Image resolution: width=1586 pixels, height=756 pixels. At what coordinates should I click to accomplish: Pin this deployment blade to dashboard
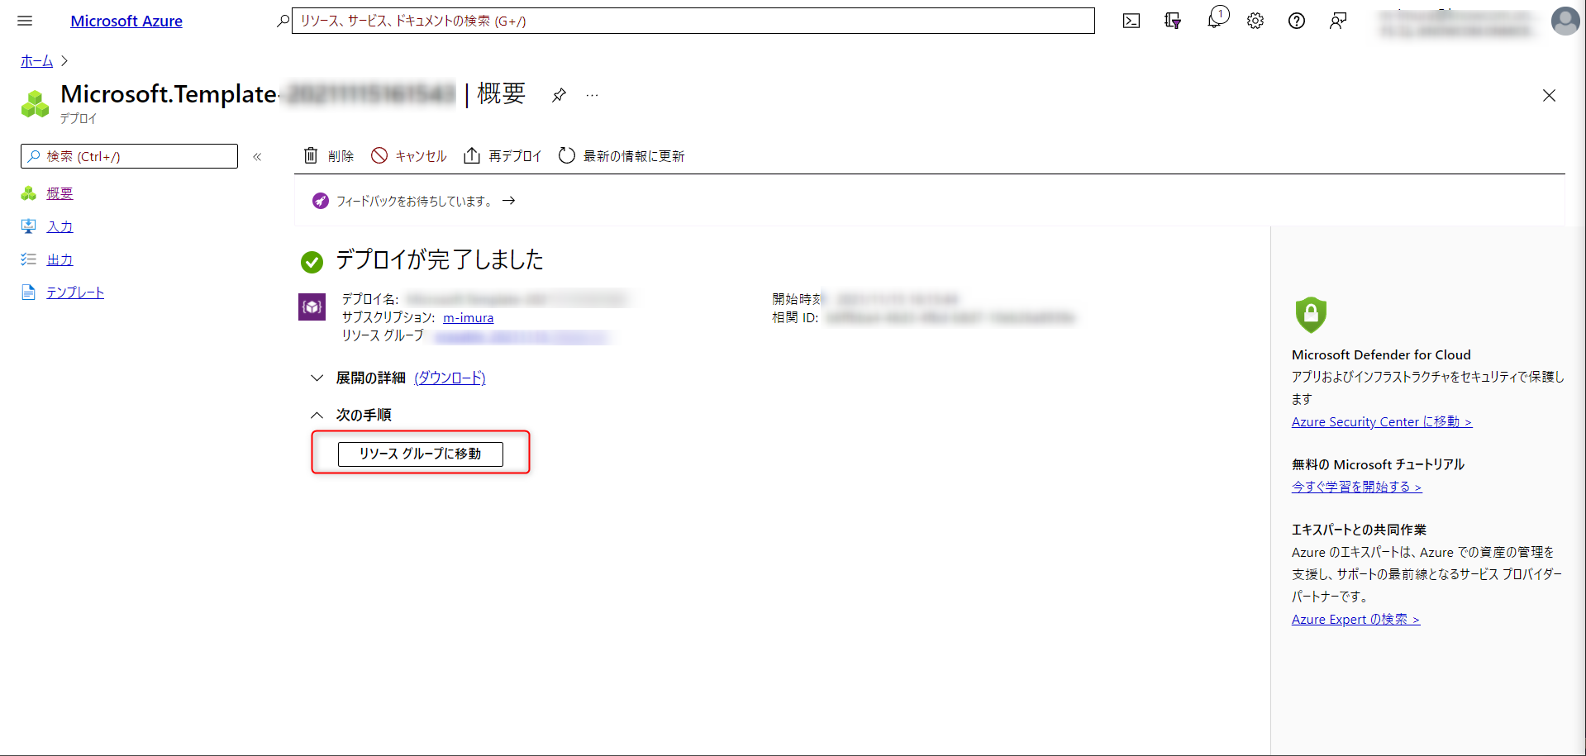pyautogui.click(x=559, y=95)
